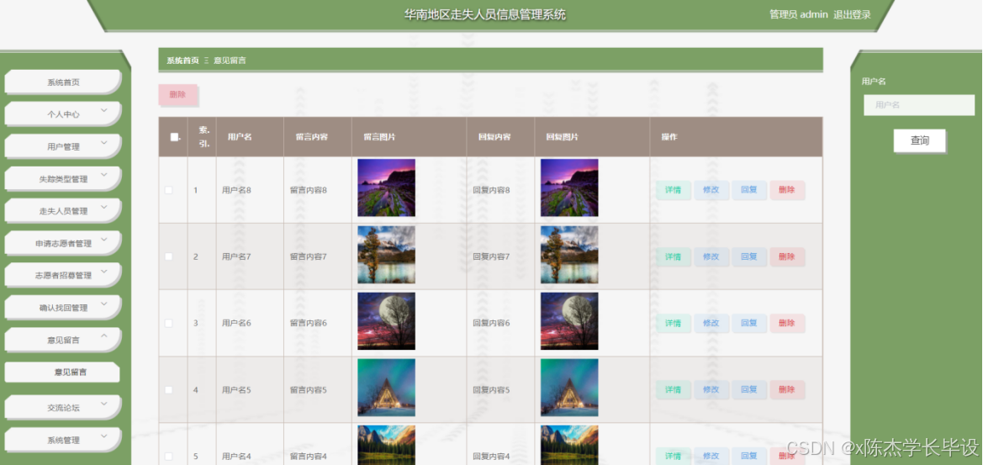The image size is (983, 465).
Task: Click 修改 in the 用户名5 row
Action: pos(711,390)
